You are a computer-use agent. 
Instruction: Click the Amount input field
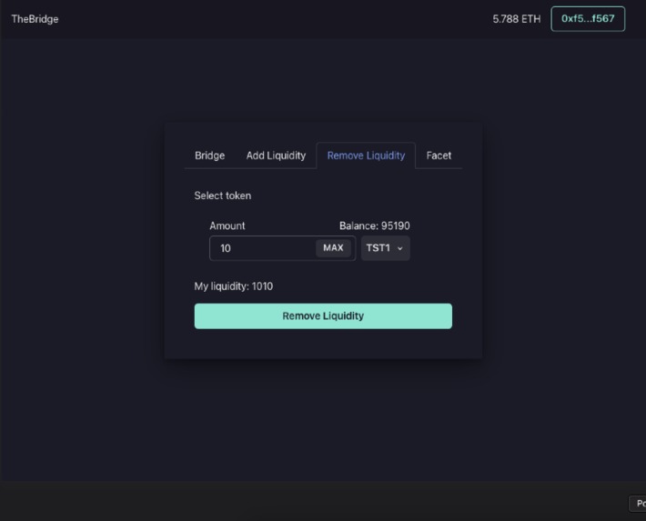point(282,248)
